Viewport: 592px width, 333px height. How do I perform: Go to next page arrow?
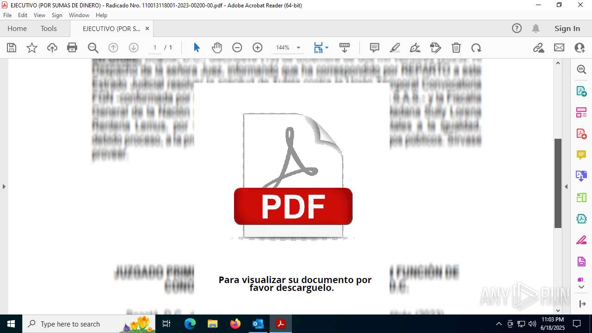click(134, 48)
